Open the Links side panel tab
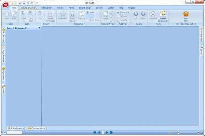 [x=3, y=89]
